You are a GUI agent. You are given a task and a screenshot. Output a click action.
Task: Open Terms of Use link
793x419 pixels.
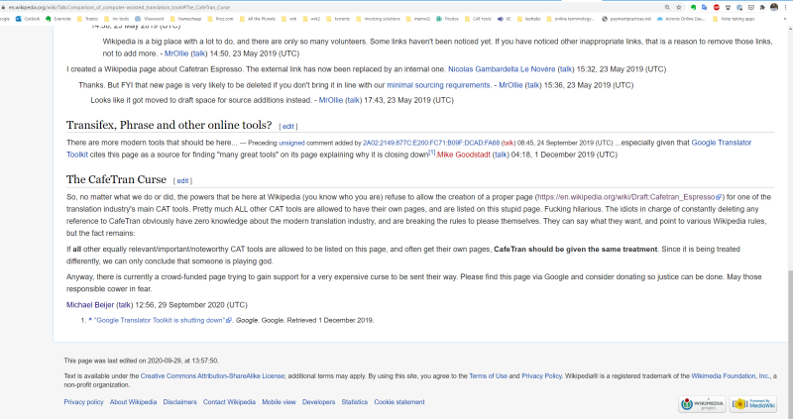(488, 376)
